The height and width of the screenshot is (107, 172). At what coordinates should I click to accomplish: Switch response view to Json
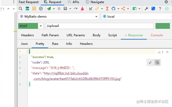click(x=24, y=44)
